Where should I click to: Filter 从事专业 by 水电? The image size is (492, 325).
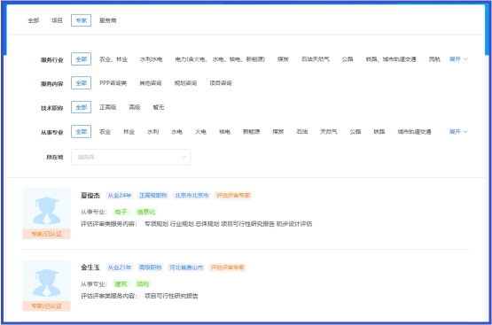176,132
